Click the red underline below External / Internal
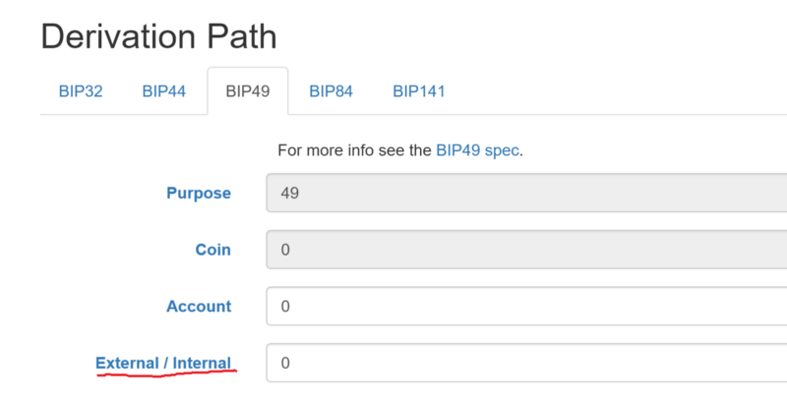Image resolution: width=787 pixels, height=399 pixels. coord(166,372)
